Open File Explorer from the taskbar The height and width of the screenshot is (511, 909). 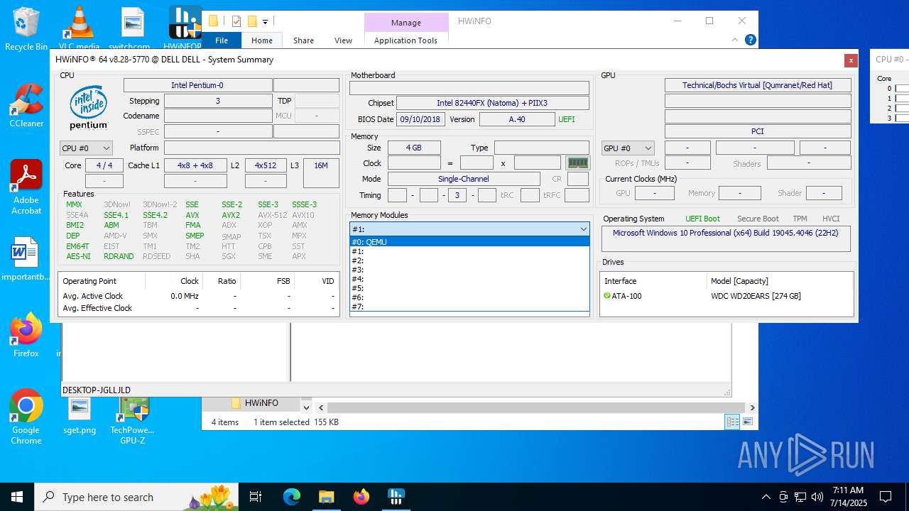pyautogui.click(x=326, y=497)
